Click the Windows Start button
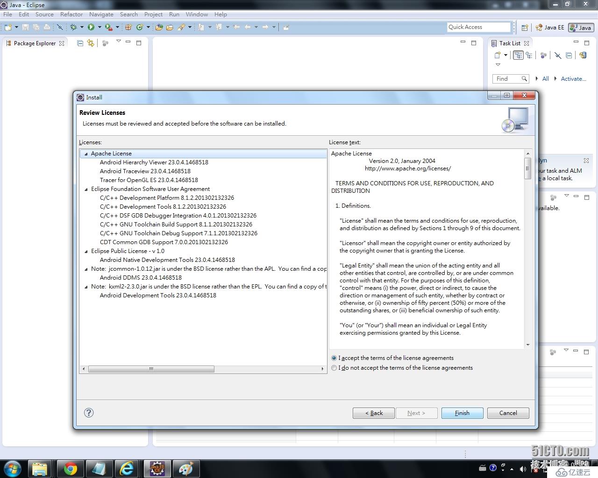This screenshot has width=598, height=478. [13, 468]
